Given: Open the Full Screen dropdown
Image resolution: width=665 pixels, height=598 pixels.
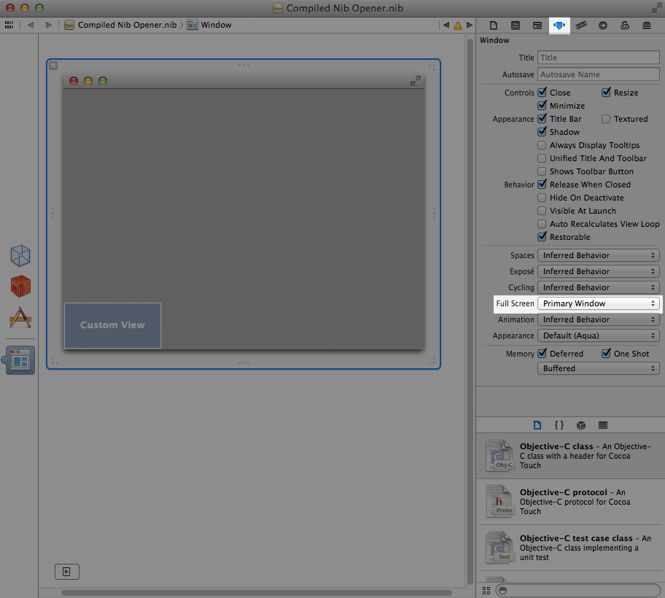Looking at the screenshot, I should click(598, 303).
